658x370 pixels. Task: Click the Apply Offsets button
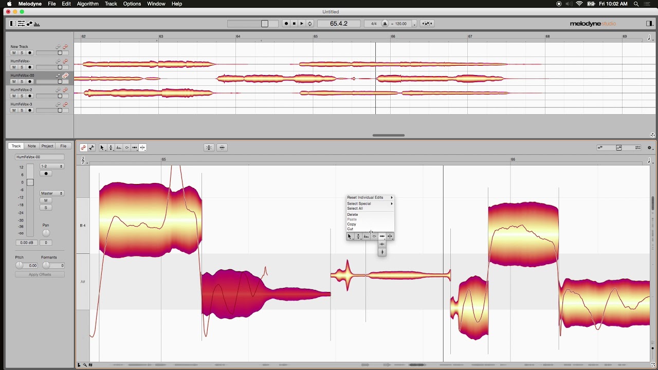pyautogui.click(x=40, y=274)
